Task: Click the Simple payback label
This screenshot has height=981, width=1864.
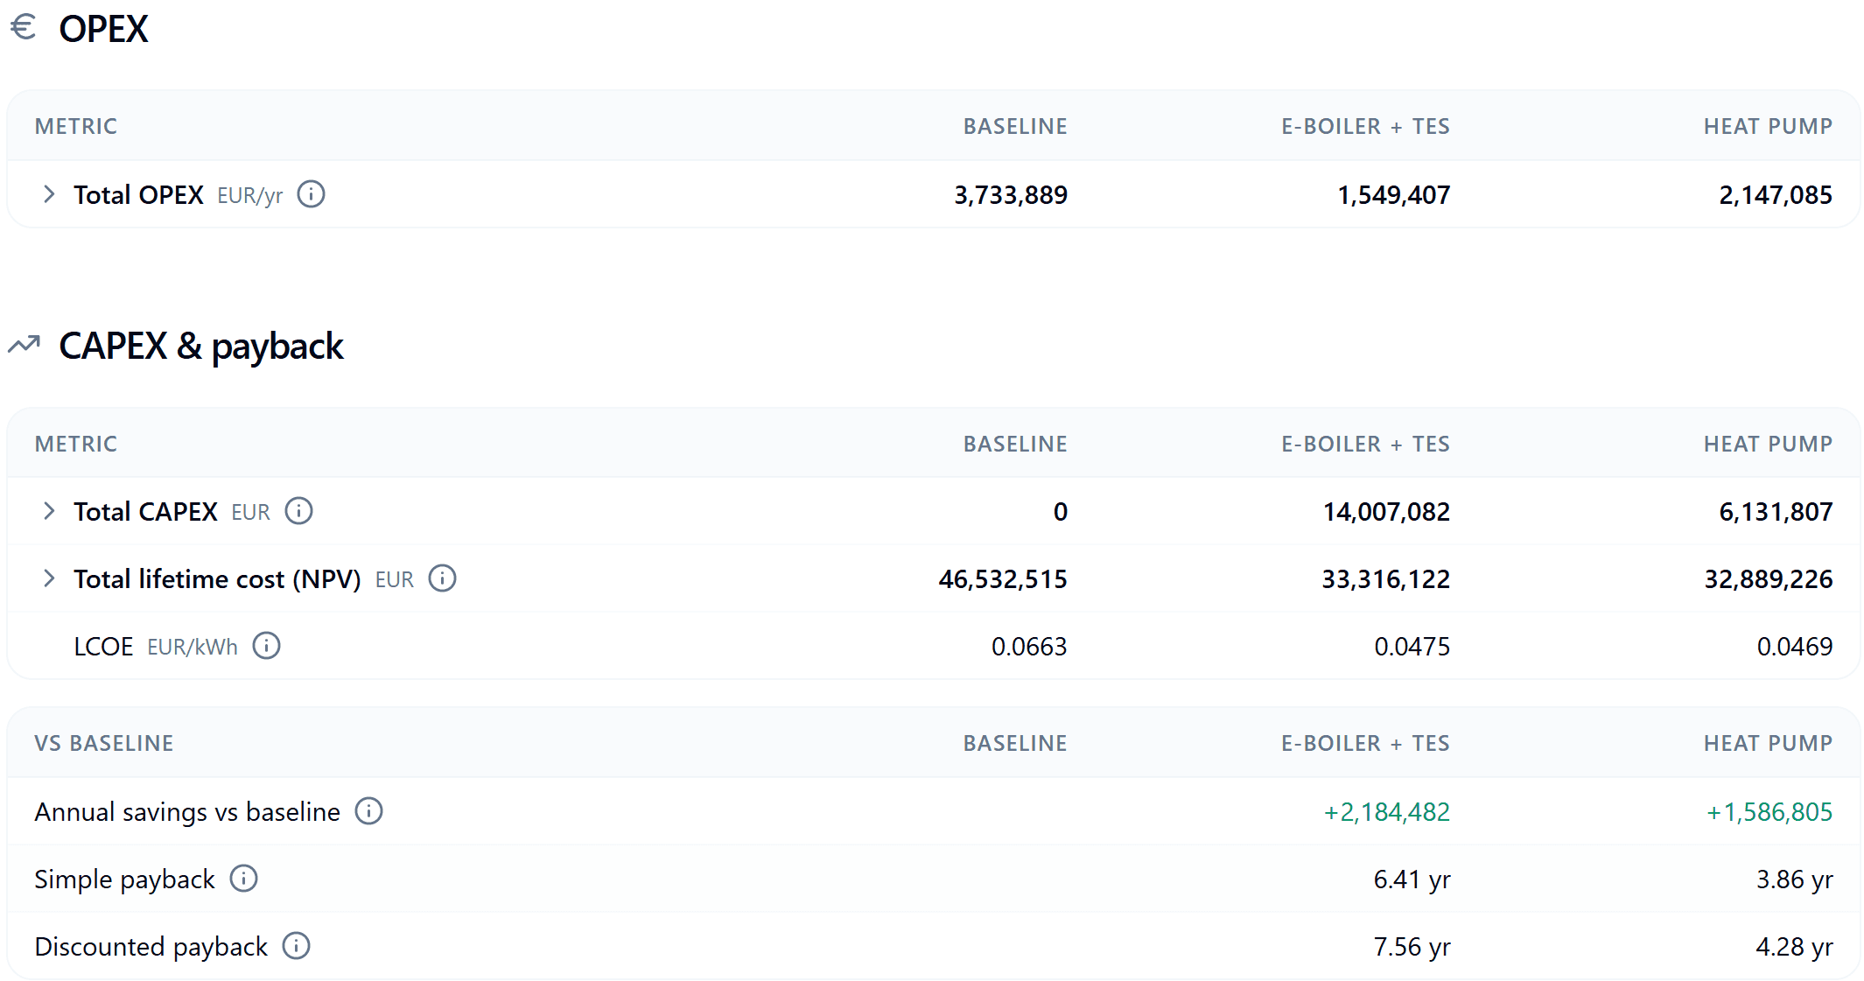Action: (x=124, y=879)
